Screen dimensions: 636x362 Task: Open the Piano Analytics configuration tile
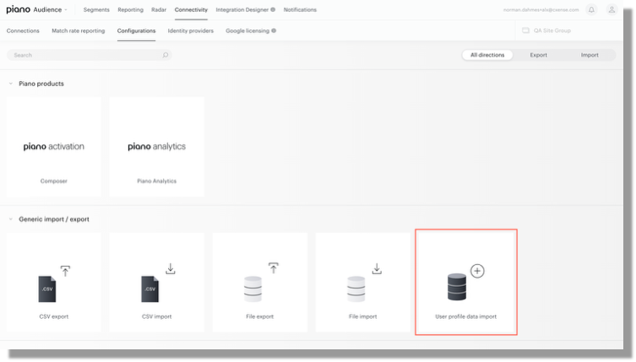click(156, 147)
